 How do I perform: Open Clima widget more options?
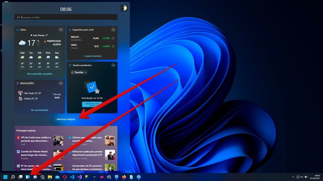click(x=61, y=30)
